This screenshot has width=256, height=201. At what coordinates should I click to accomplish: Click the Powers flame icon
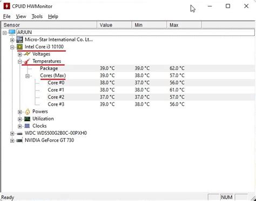tap(28, 112)
